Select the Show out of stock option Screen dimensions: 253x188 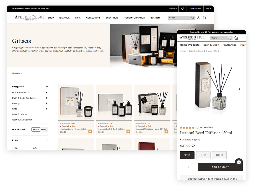coord(36,129)
